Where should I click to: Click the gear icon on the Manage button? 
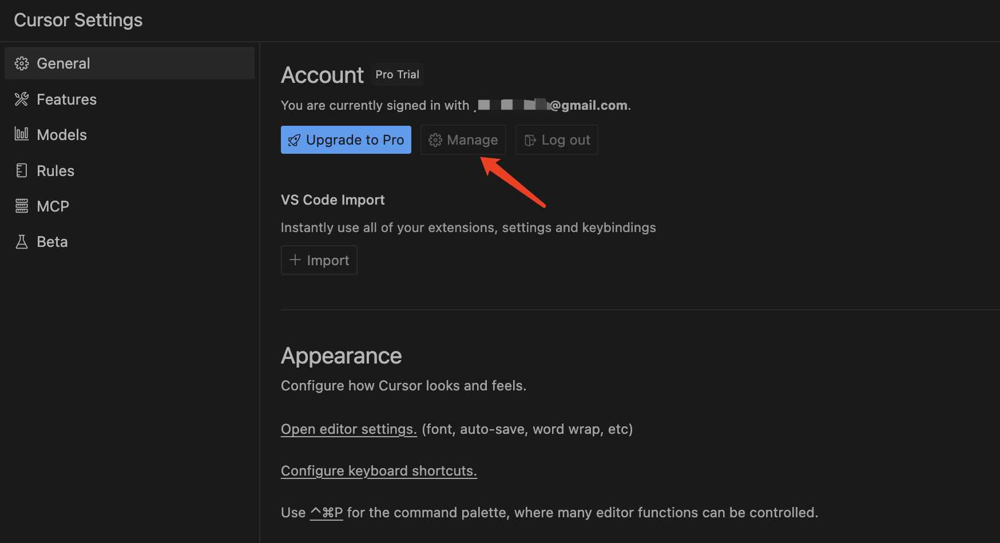(435, 140)
